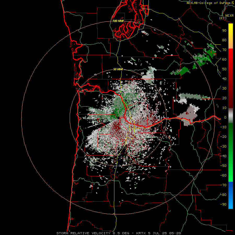Click the "50 NMI" range ring label
235x235 pixels.
point(118,69)
